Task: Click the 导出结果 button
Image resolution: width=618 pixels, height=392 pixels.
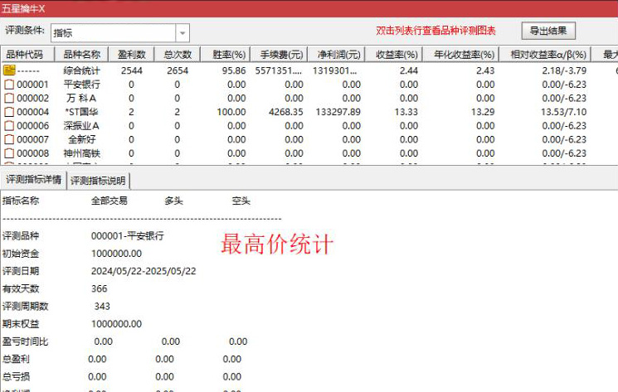Action: pyautogui.click(x=548, y=31)
